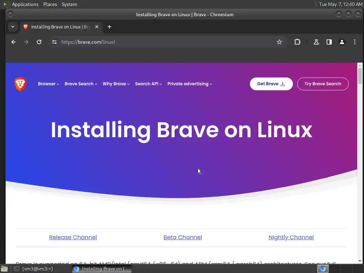
Task: Open the Applications menu
Action: (25, 4)
